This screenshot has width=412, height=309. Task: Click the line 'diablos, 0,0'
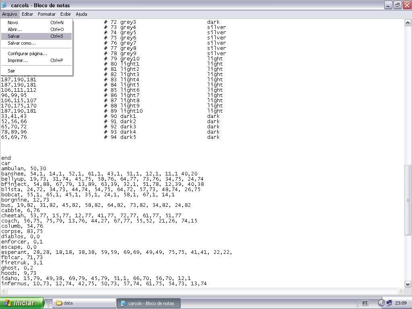[21, 237]
